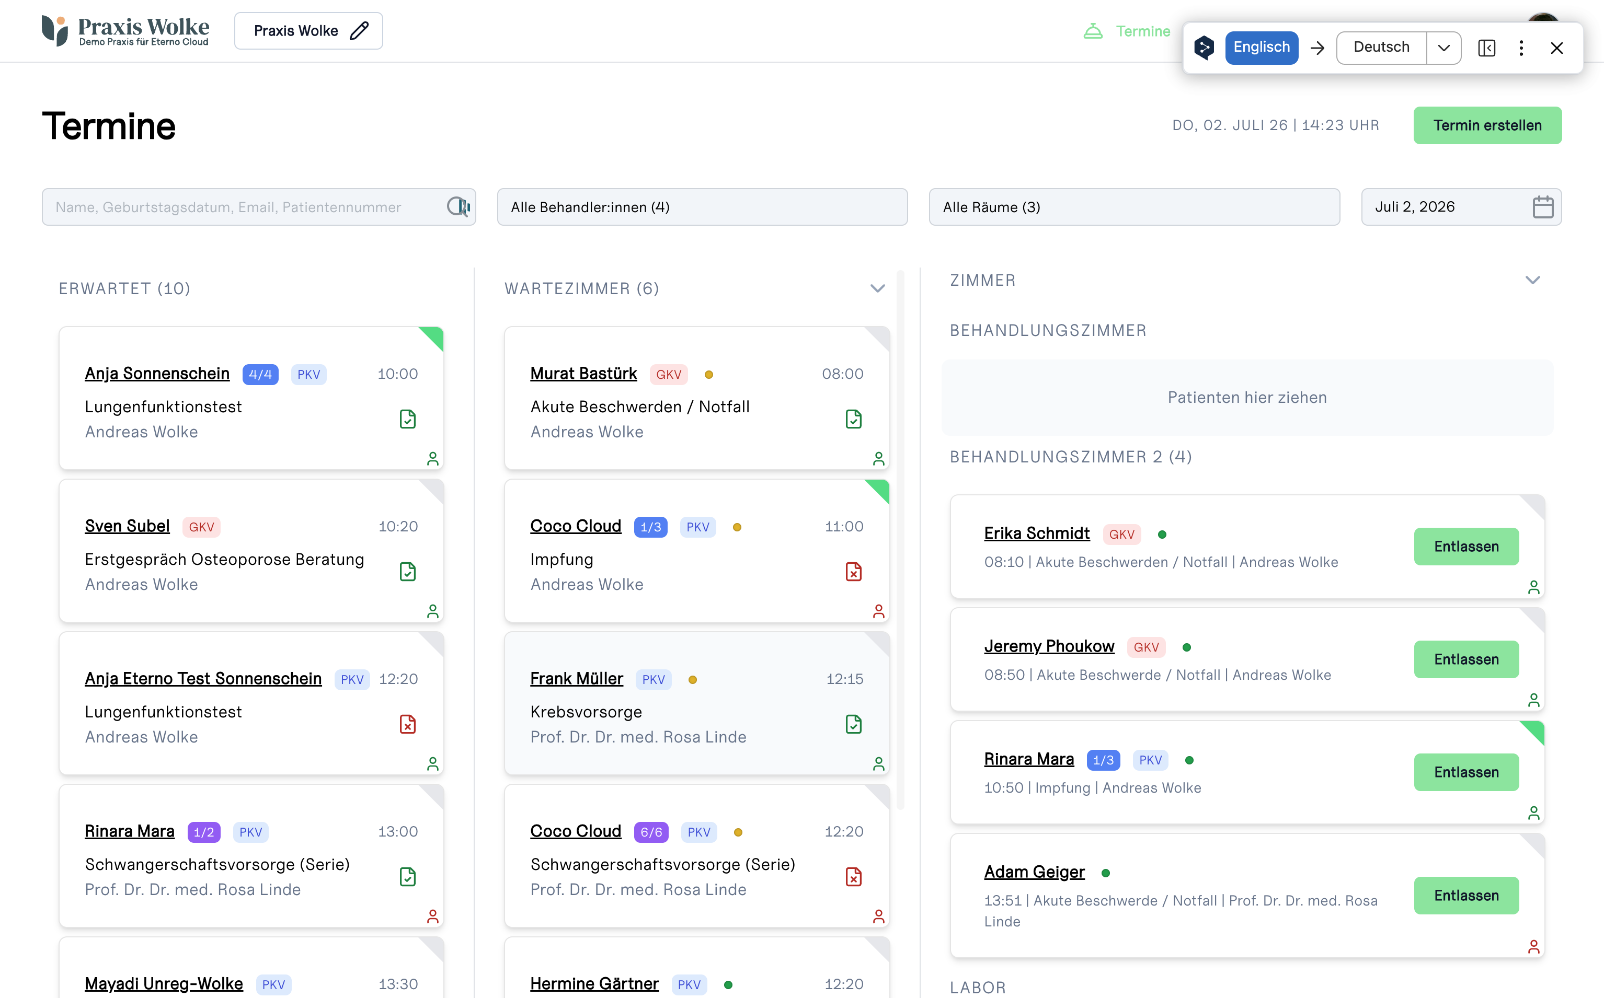Open target language dropdown arrow next to Deutsch

pos(1444,48)
